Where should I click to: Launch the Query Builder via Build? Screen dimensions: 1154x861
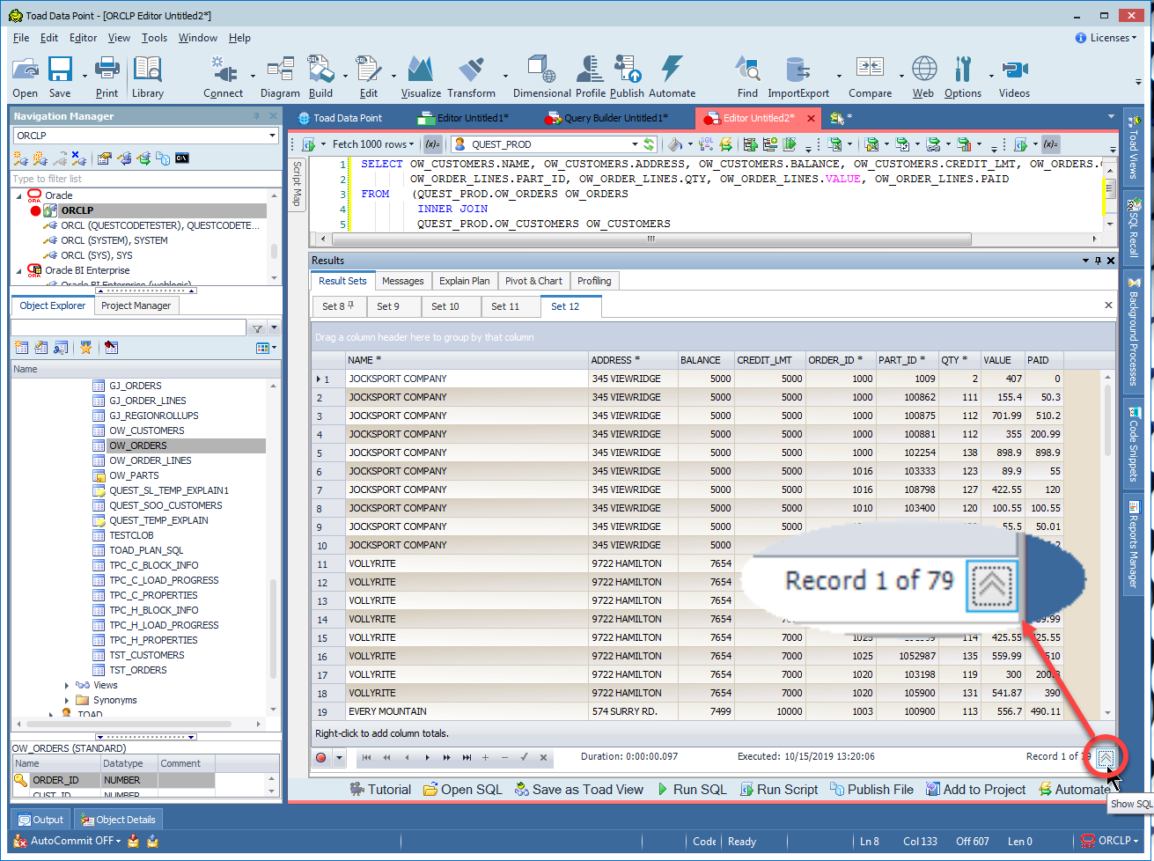(x=320, y=77)
